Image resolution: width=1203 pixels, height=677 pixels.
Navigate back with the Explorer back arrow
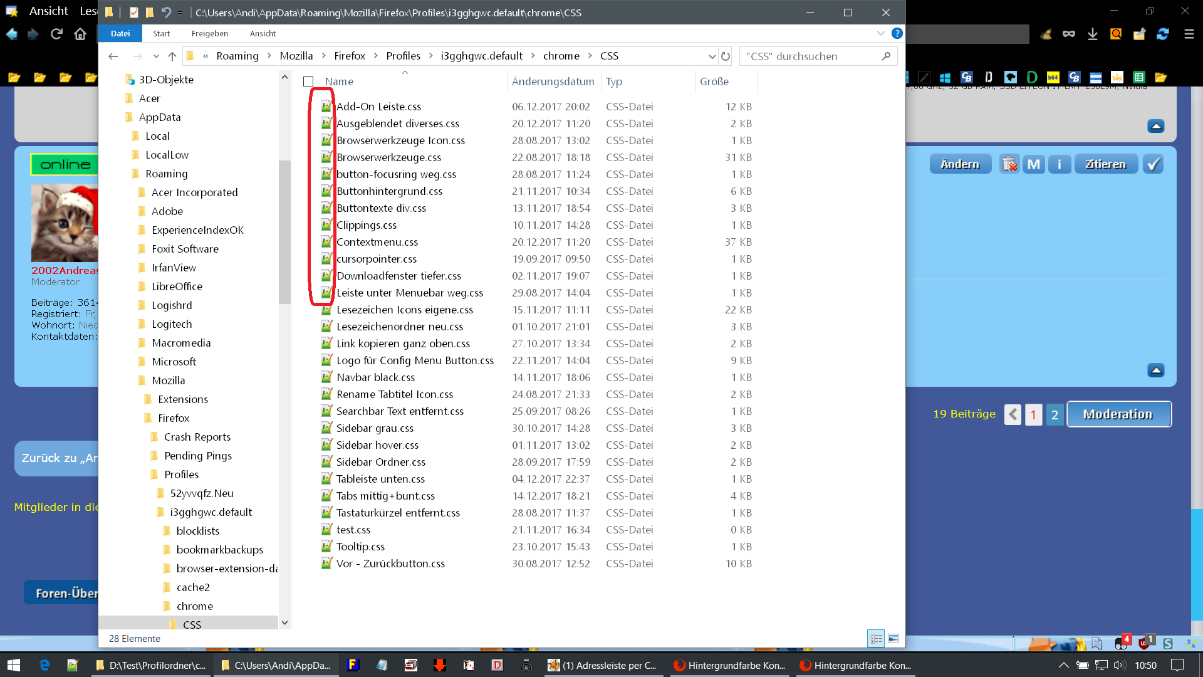pyautogui.click(x=113, y=56)
